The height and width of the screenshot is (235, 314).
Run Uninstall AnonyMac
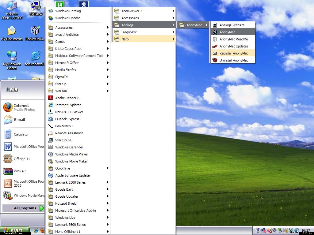point(233,60)
